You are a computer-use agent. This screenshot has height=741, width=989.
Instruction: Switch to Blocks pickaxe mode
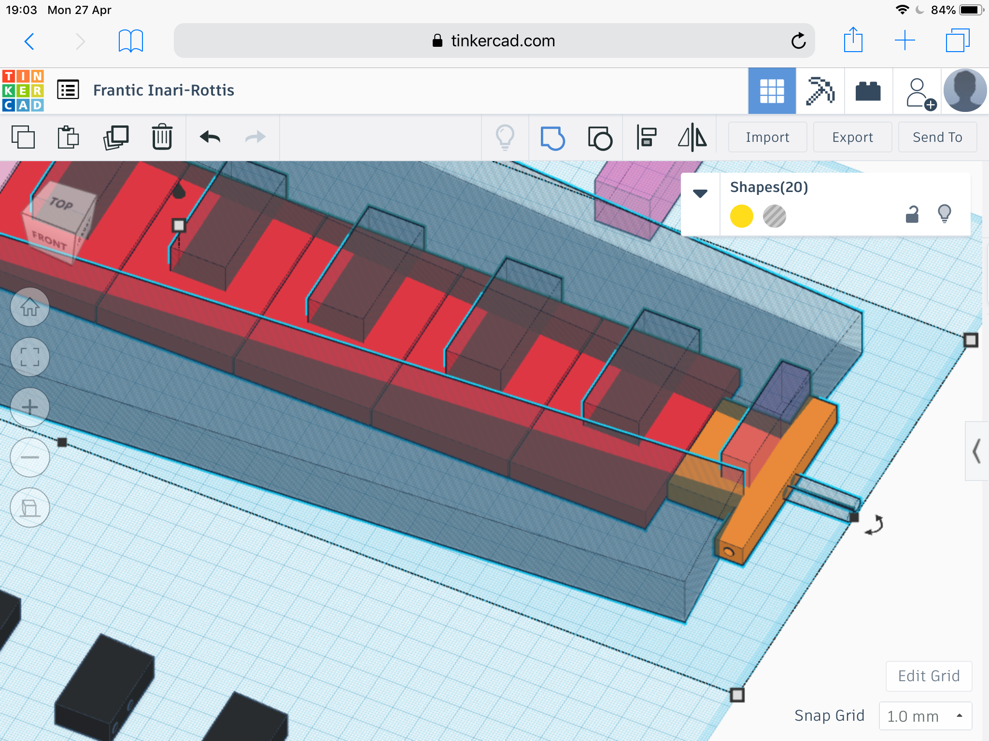point(820,91)
